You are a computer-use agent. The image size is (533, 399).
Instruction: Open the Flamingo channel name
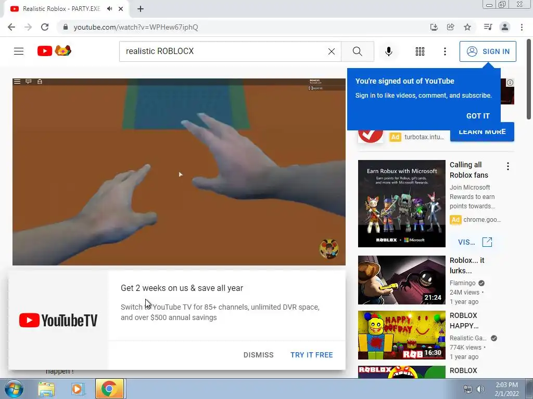coord(462,283)
